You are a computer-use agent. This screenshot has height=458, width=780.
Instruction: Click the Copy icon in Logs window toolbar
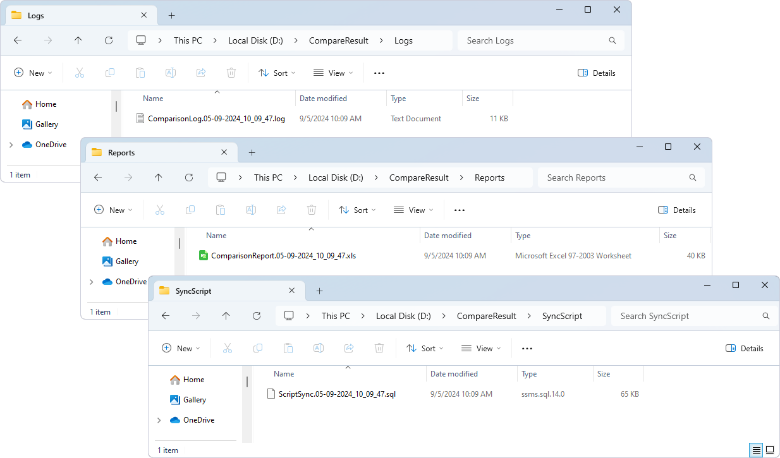(x=110, y=73)
